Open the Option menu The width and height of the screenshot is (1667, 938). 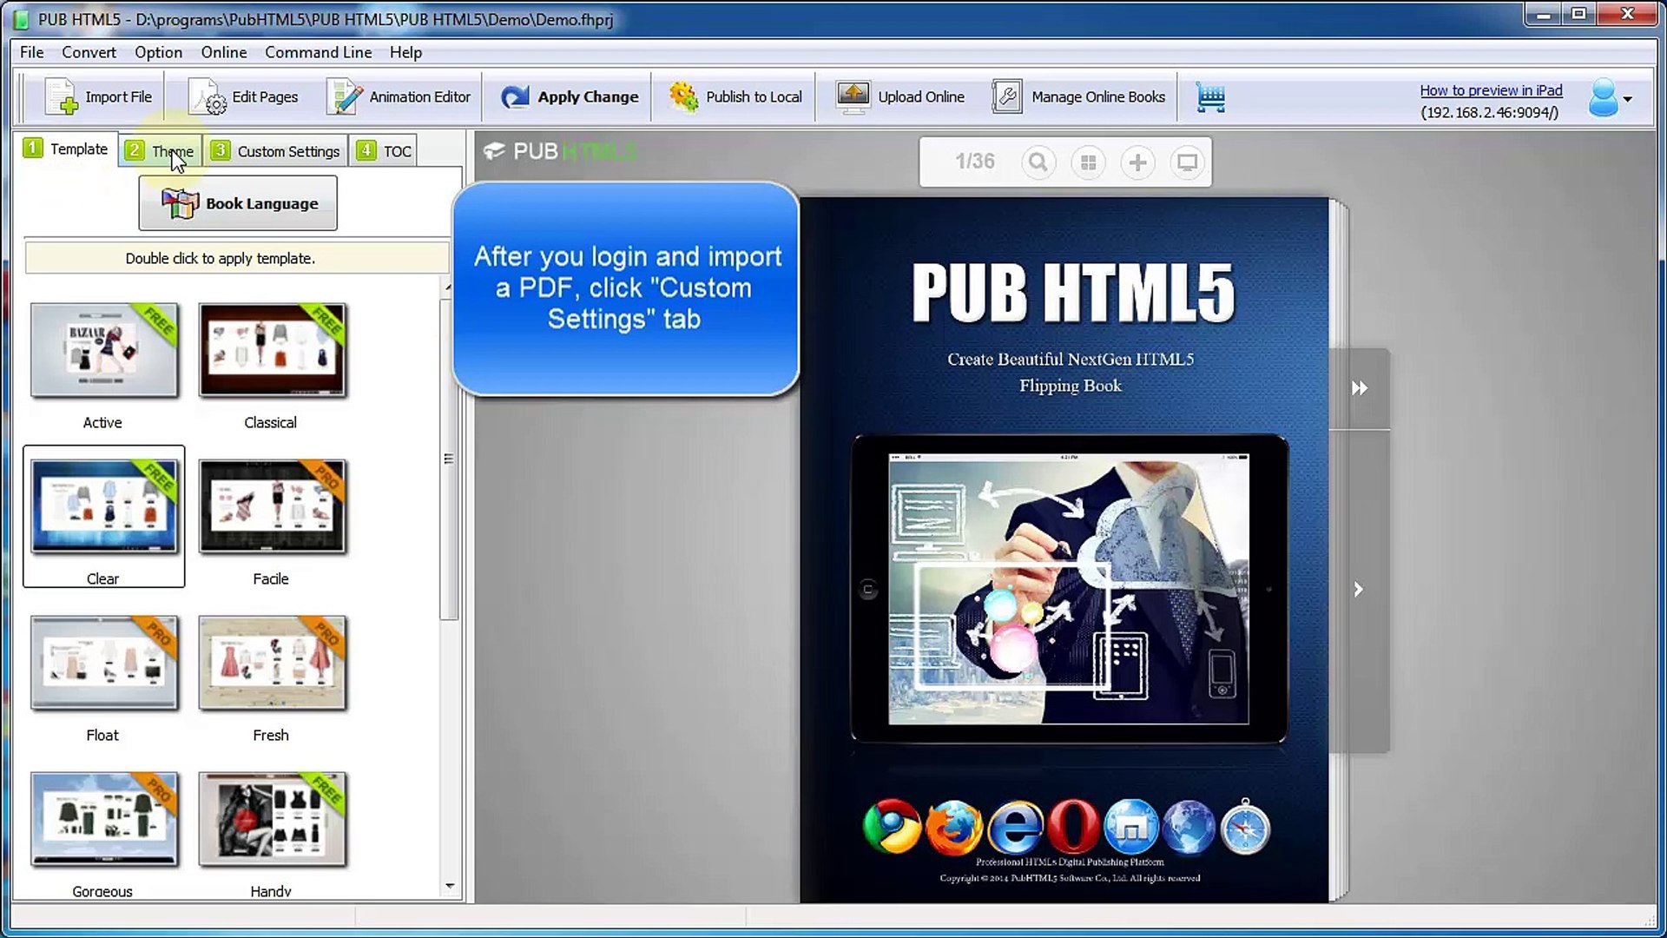(158, 52)
